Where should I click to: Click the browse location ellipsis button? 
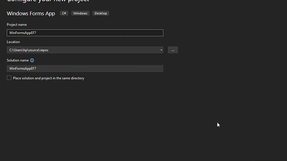click(173, 50)
